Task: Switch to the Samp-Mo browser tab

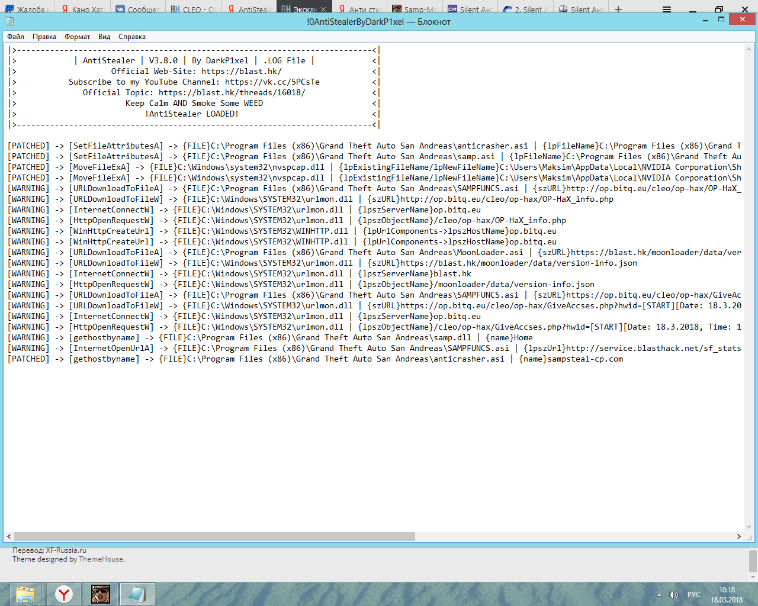Action: pyautogui.click(x=415, y=9)
